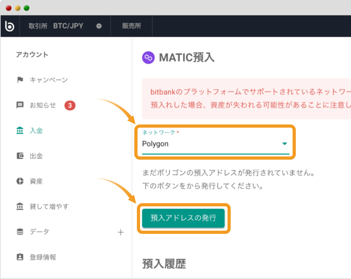The width and height of the screenshot is (351, 279).
Task: Maximize the window with green button
Action: click(x=26, y=8)
